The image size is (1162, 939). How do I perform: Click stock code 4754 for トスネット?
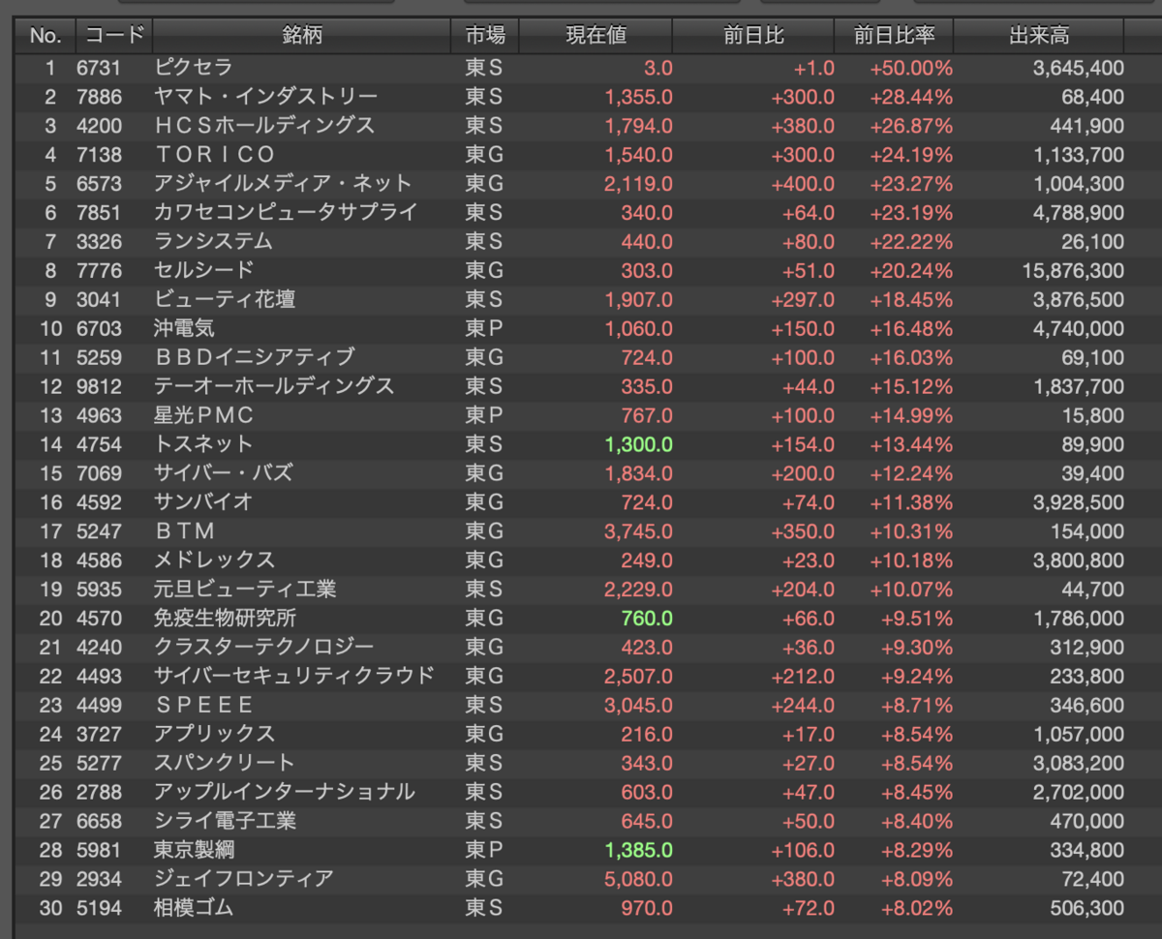click(100, 444)
